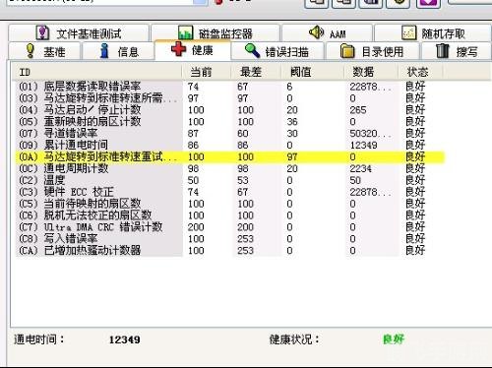Screen dimensions: 492x368
Task: Click 良好 status in the highlighted 0A row
Action: 415,156
